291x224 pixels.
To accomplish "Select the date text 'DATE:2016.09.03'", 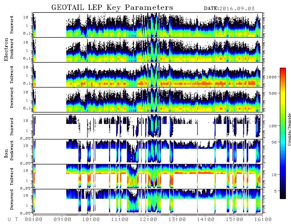I will point(229,9).
